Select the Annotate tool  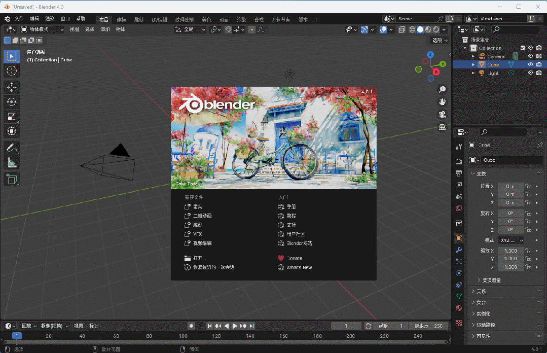[x=12, y=148]
